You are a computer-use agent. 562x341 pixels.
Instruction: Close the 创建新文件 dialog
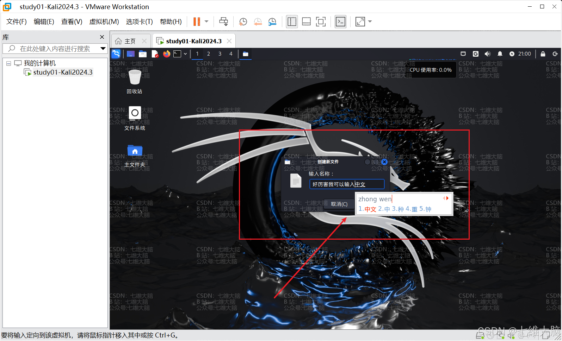[x=384, y=162]
